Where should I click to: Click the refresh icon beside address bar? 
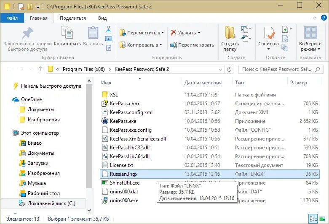(x=229, y=69)
